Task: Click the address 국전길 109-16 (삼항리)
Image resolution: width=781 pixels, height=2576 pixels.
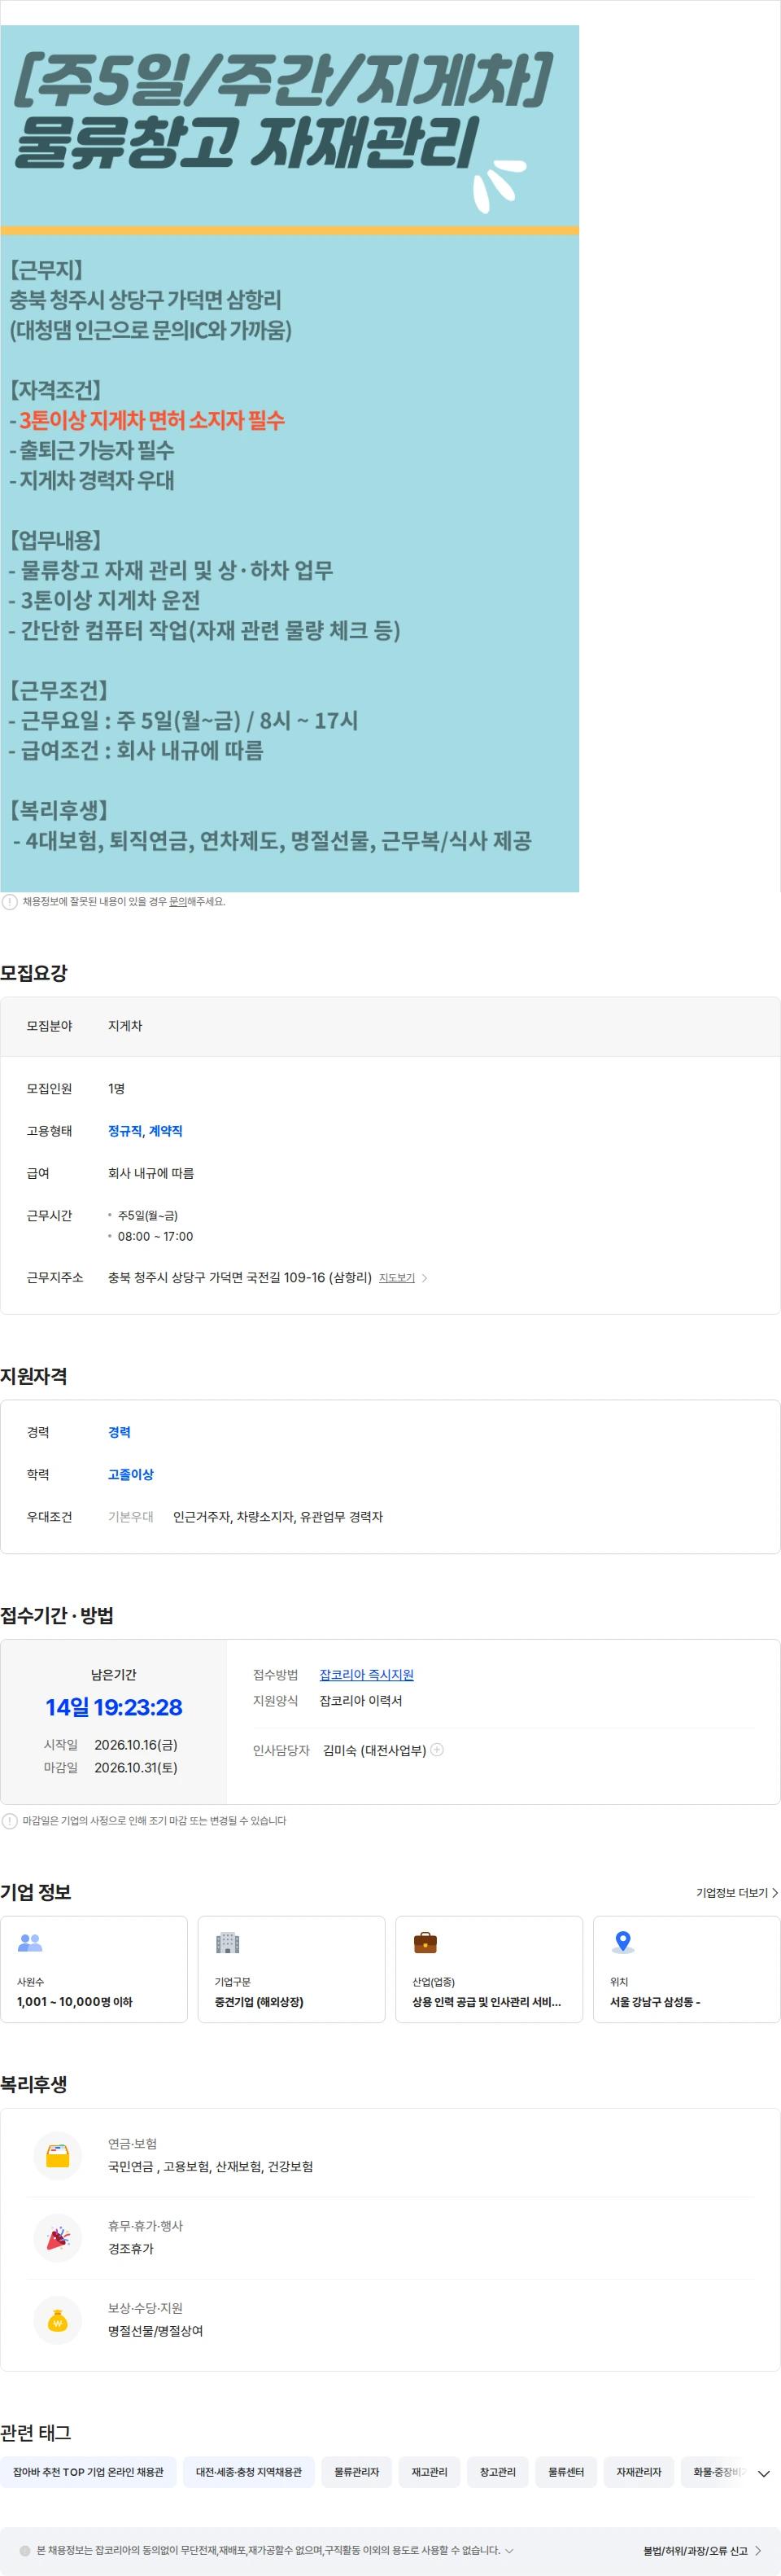Action: click(308, 1277)
